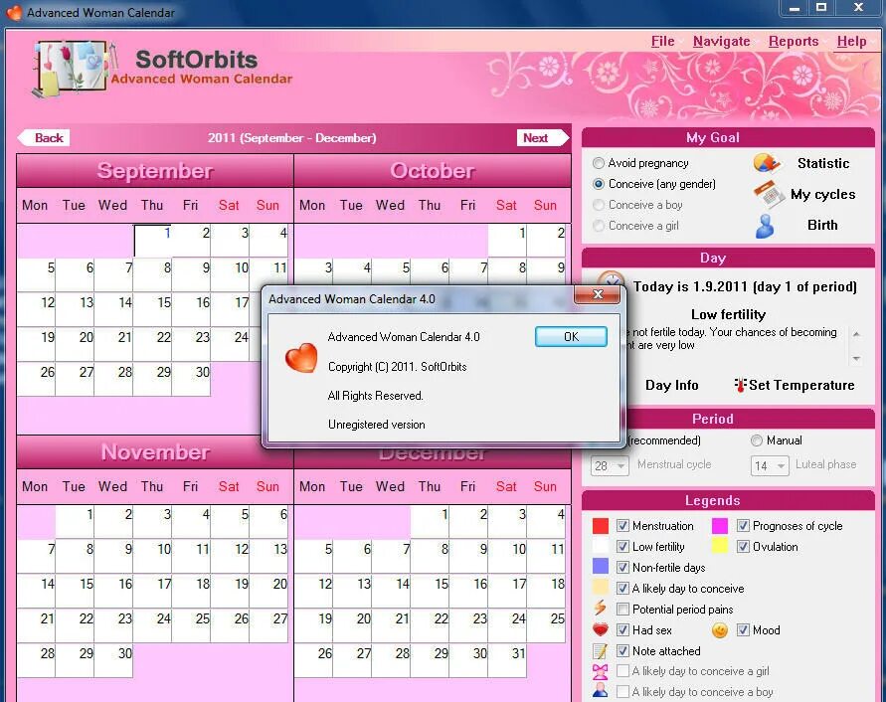Click Set Temperature

pos(801,386)
